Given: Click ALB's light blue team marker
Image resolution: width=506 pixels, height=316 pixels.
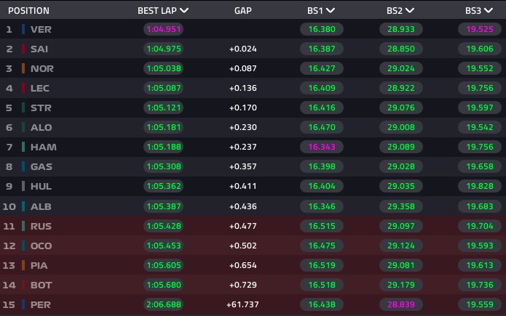Looking at the screenshot, I should pyautogui.click(x=23, y=206).
